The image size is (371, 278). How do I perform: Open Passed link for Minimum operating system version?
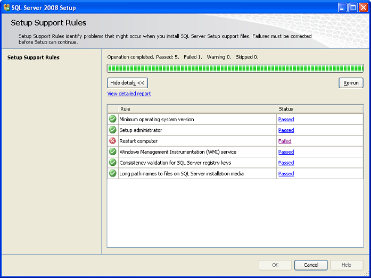(x=286, y=119)
